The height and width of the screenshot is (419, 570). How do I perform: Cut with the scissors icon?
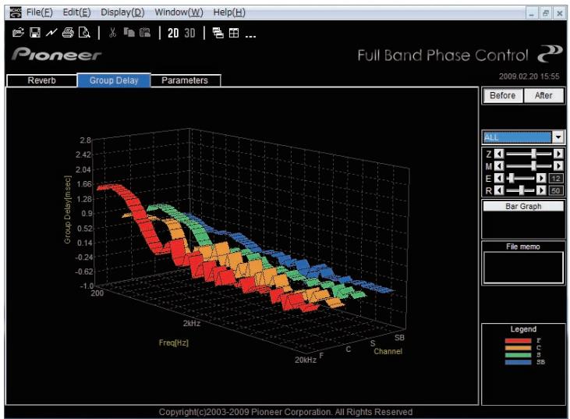point(112,33)
